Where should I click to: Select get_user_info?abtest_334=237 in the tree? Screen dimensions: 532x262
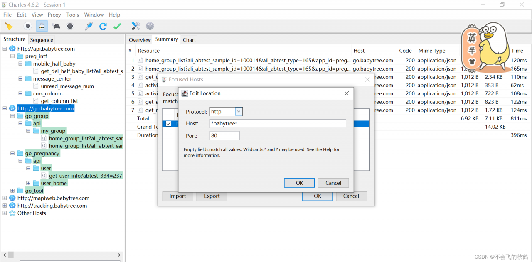(86, 176)
